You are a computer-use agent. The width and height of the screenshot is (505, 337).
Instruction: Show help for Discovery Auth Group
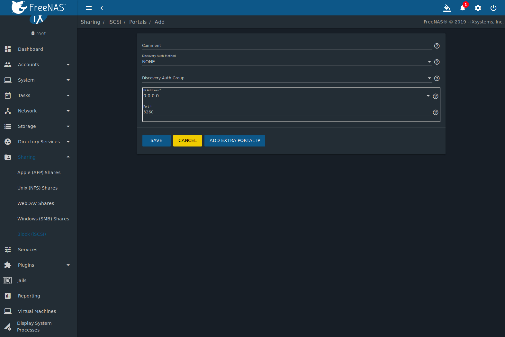(437, 78)
